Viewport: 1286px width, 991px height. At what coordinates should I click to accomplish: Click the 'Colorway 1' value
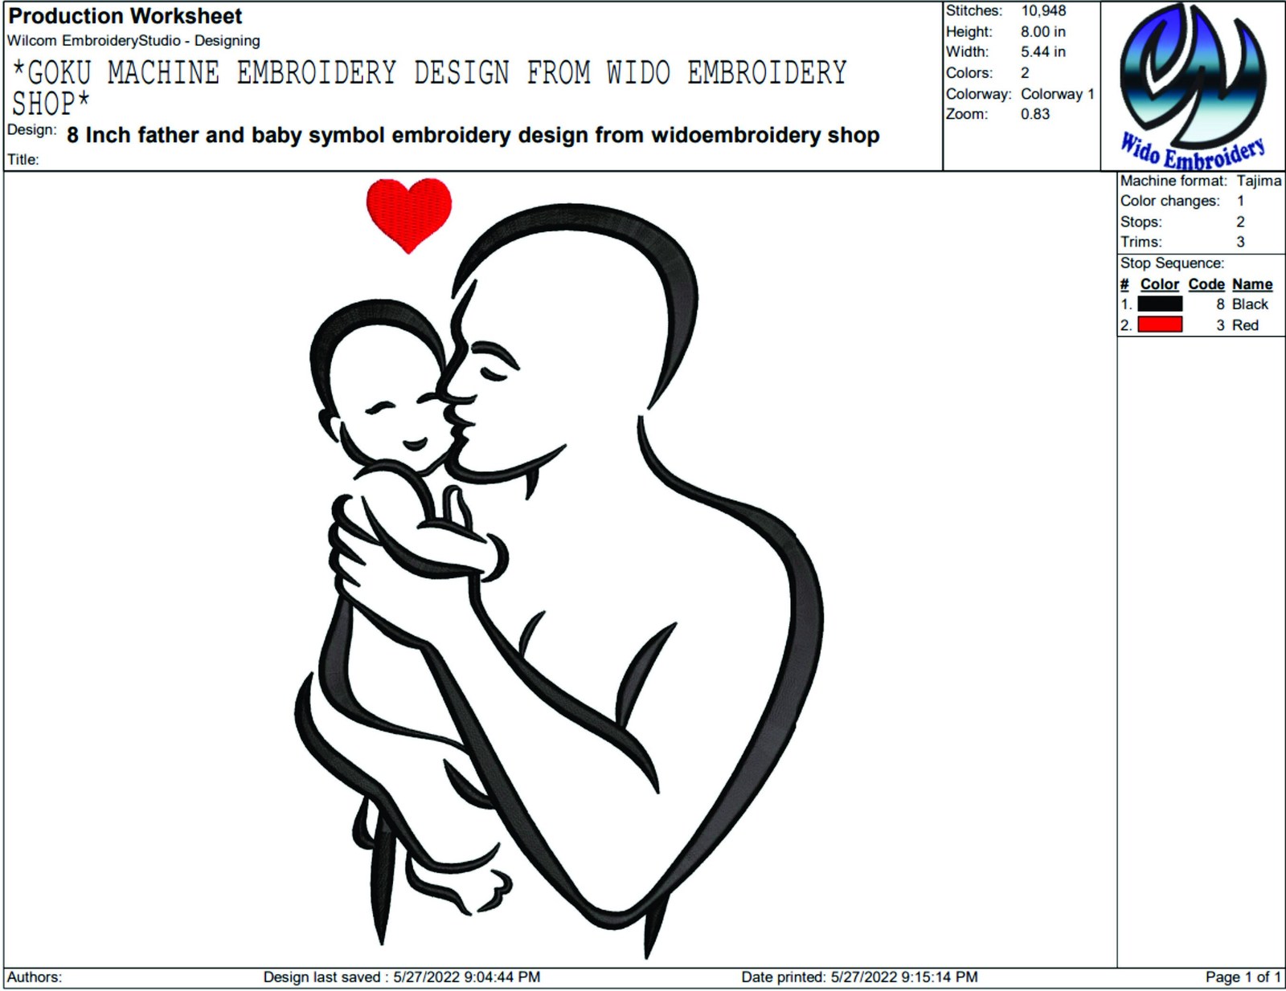tap(1058, 94)
